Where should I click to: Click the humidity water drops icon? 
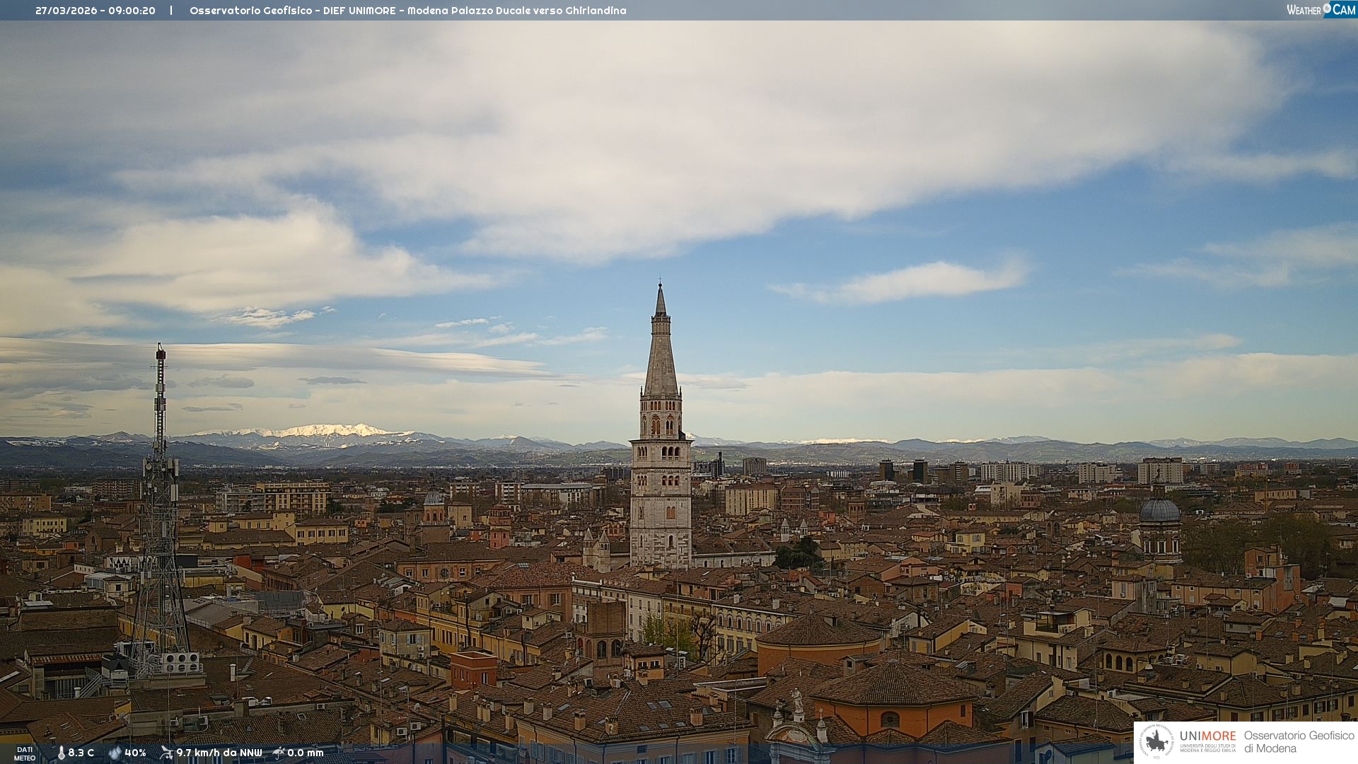[x=115, y=753]
